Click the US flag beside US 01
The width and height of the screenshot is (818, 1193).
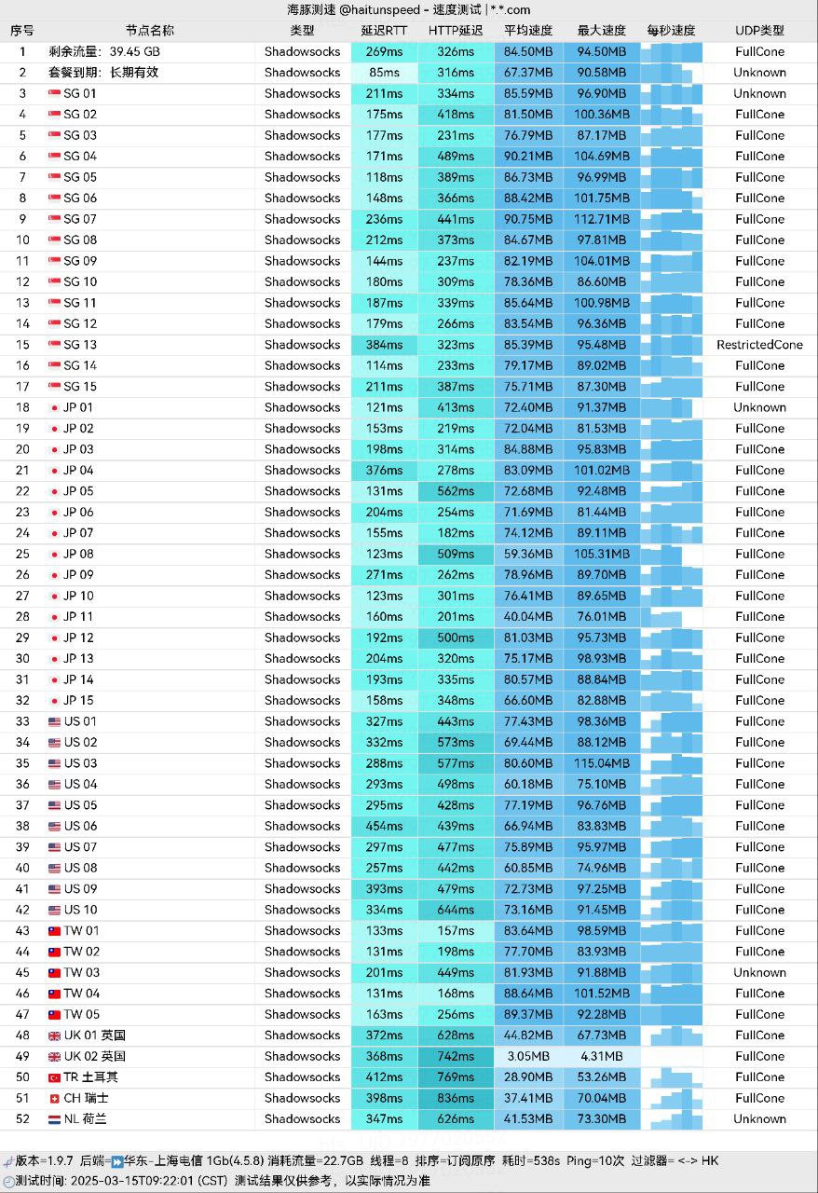[54, 721]
